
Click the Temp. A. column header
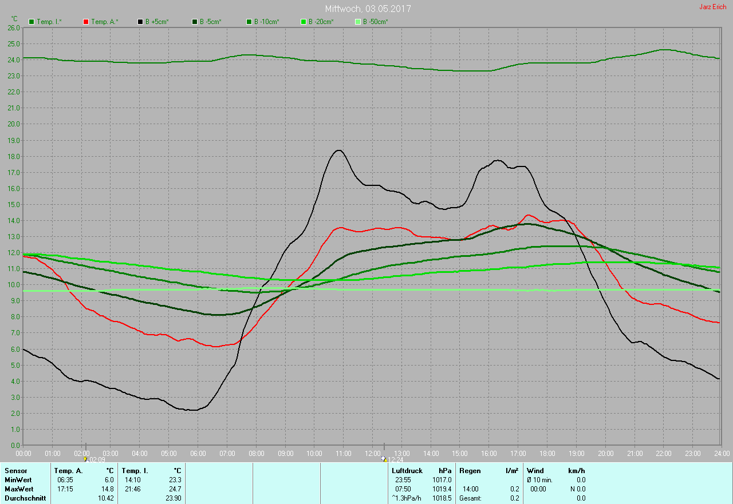(x=68, y=471)
